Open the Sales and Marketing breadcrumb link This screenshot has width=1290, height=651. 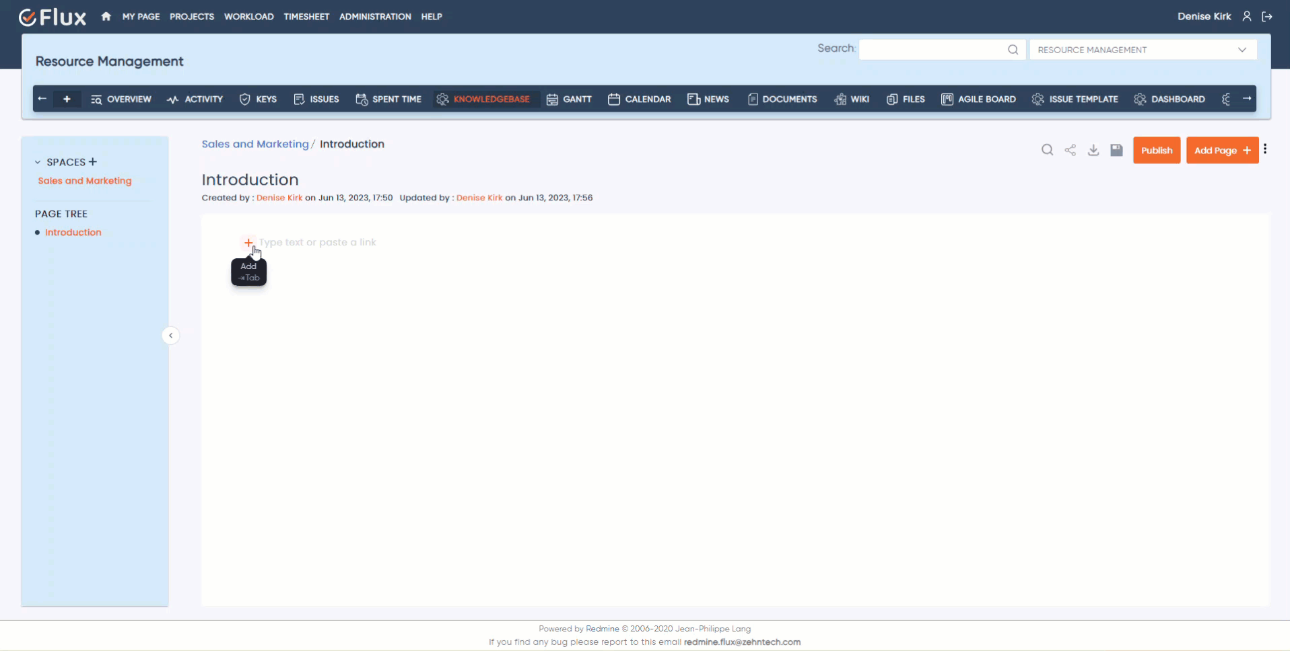255,143
